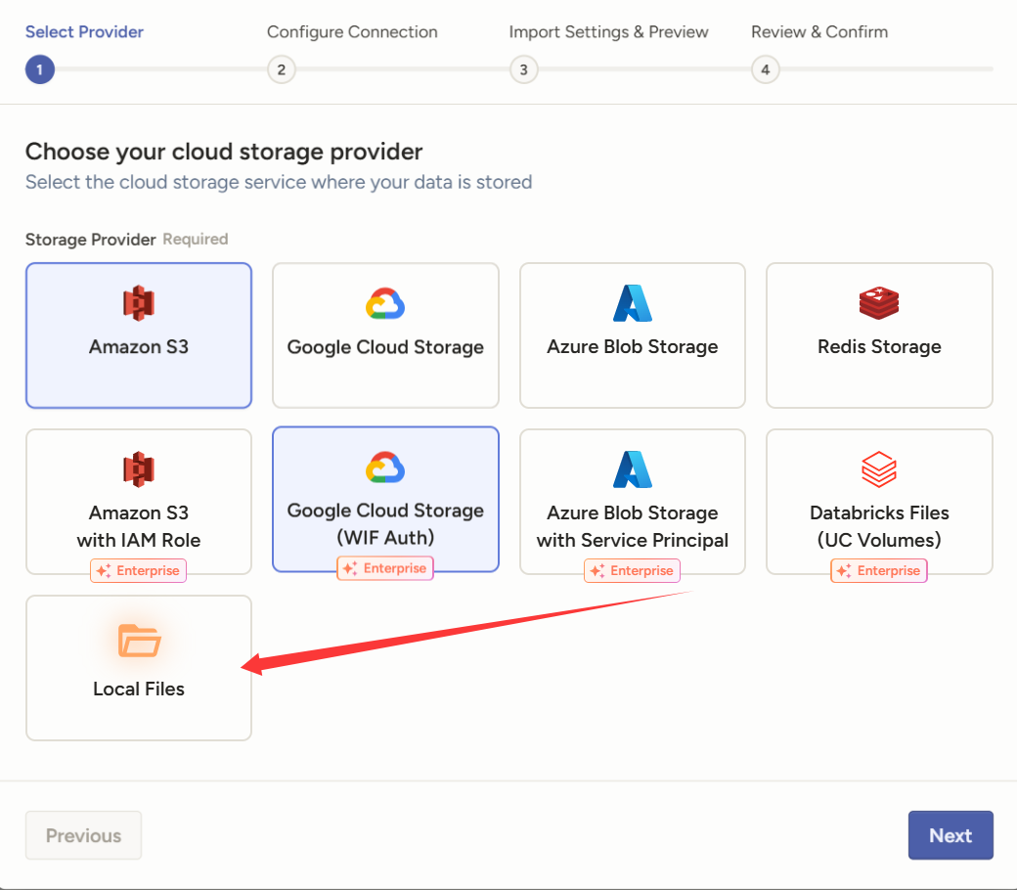
Task: Jump to Import Settings & Preview step
Action: (608, 31)
